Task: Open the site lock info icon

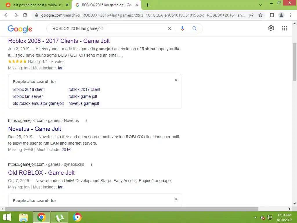Action: click(37, 15)
